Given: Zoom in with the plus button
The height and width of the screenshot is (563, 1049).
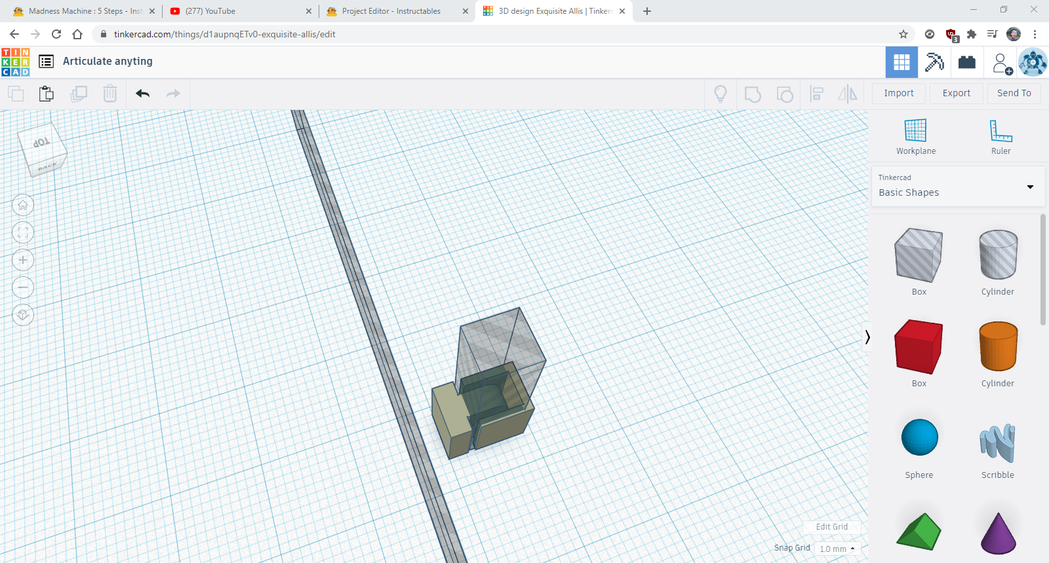Looking at the screenshot, I should (23, 260).
